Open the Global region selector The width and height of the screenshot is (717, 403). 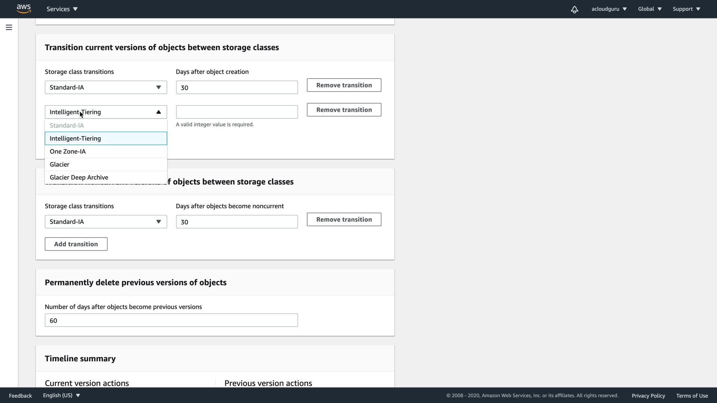tap(650, 9)
